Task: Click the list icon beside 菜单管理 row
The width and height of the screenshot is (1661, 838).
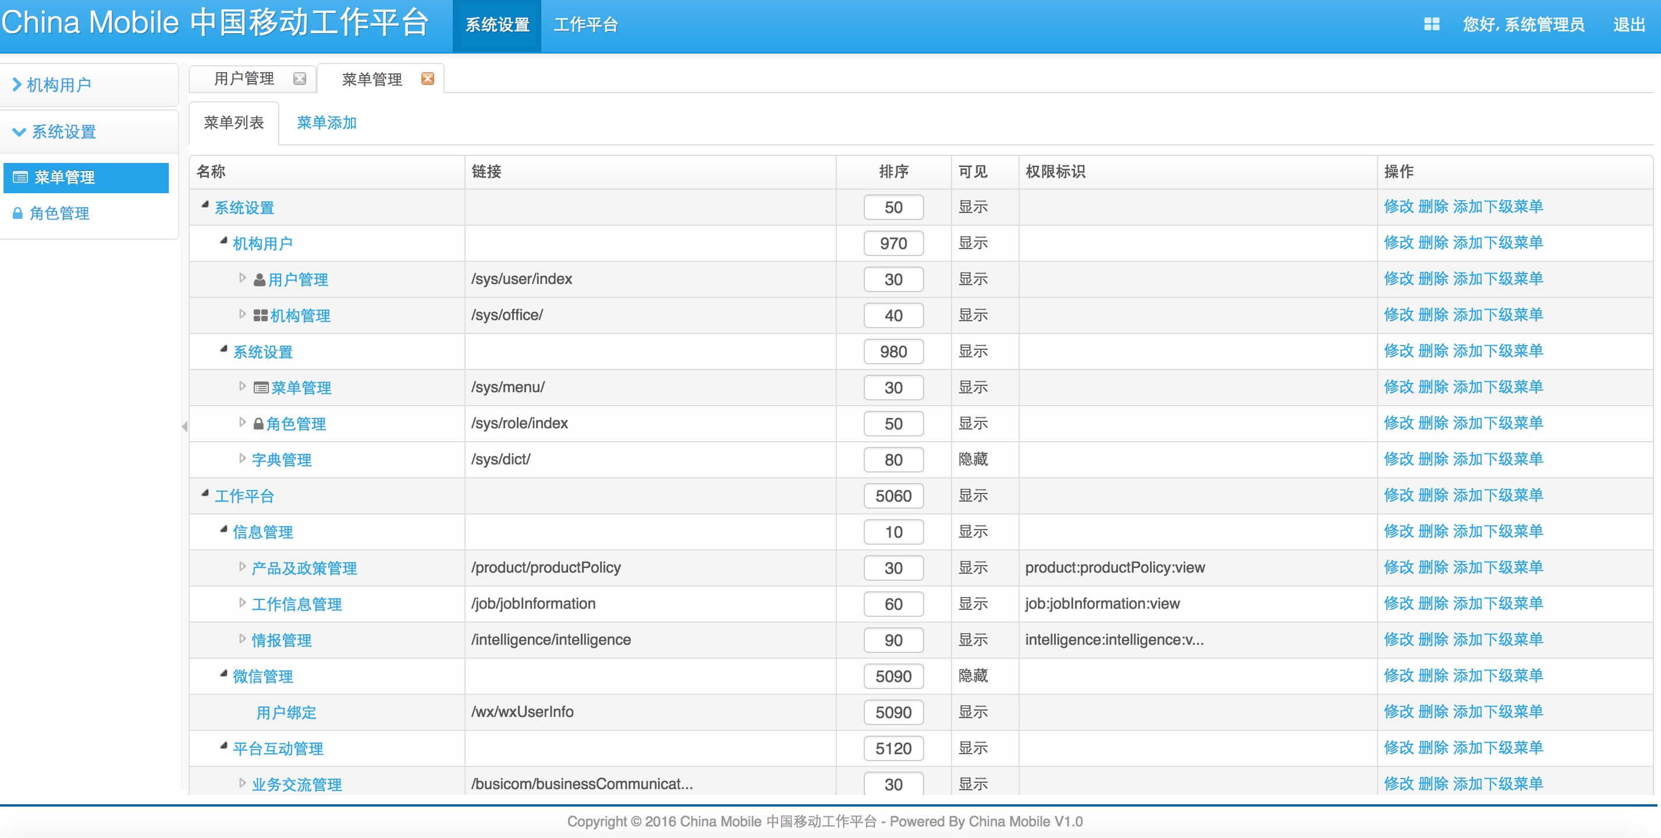Action: pyautogui.click(x=261, y=388)
